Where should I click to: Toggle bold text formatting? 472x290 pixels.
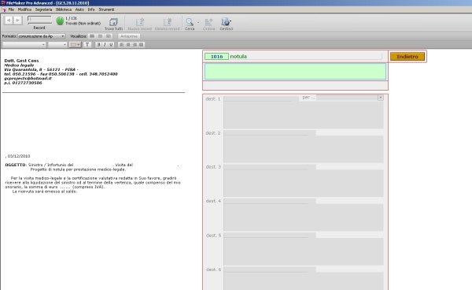coord(98,45)
